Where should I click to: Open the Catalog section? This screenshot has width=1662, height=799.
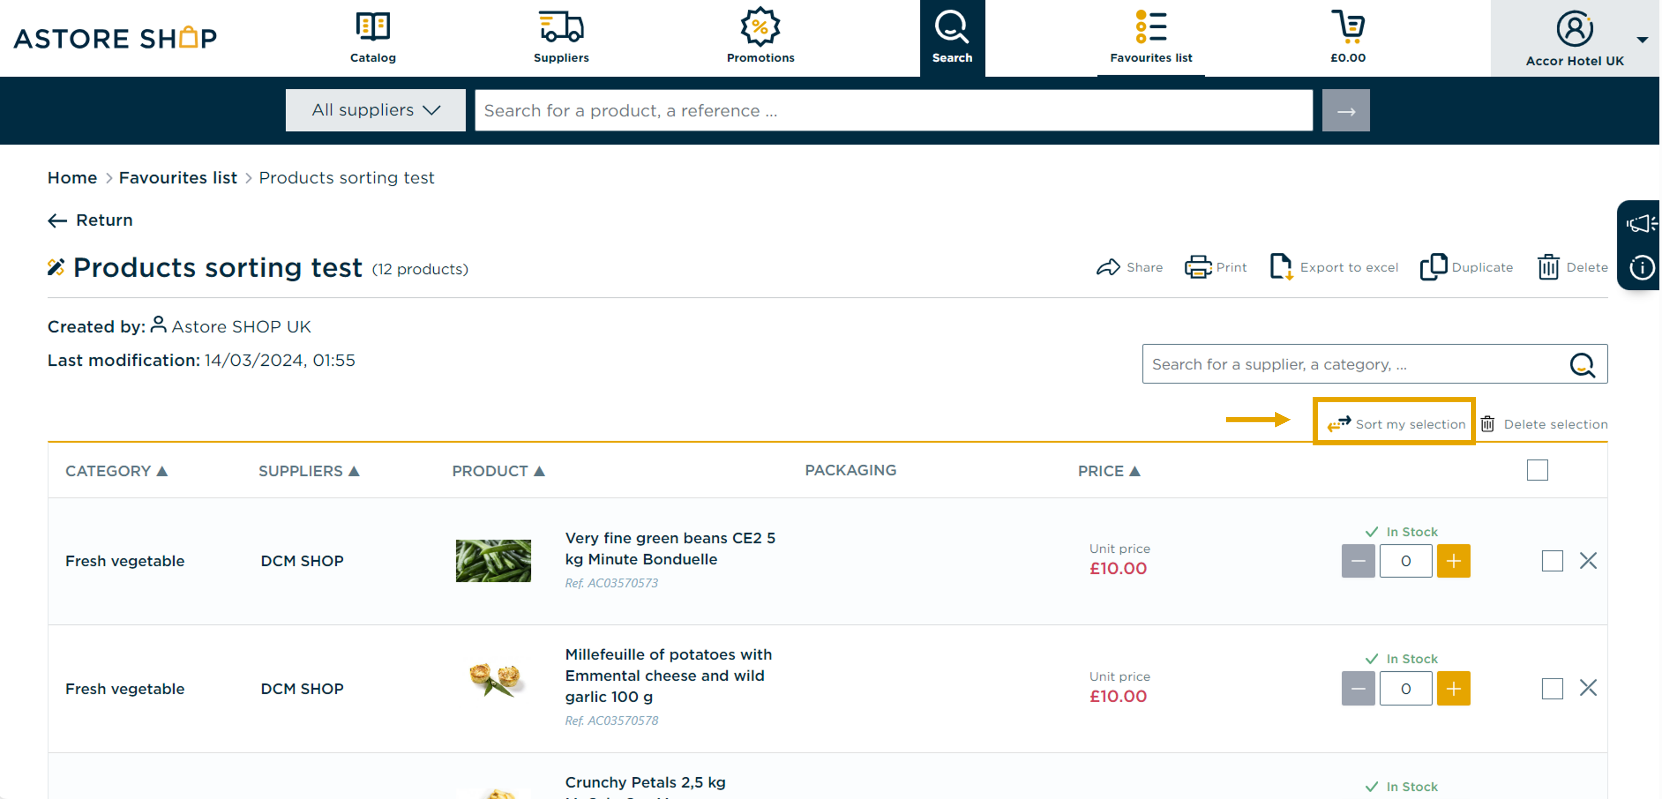click(373, 37)
